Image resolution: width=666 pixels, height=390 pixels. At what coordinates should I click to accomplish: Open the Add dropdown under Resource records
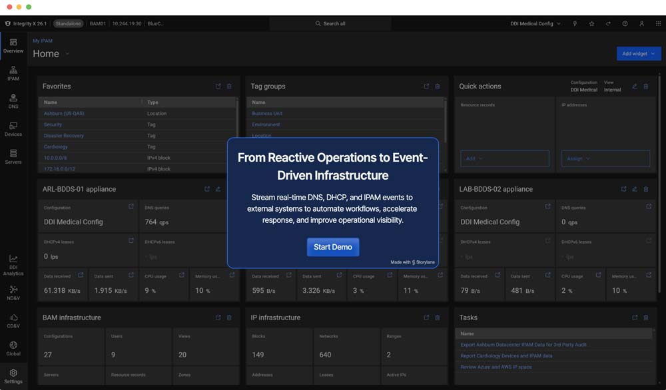(x=505, y=158)
